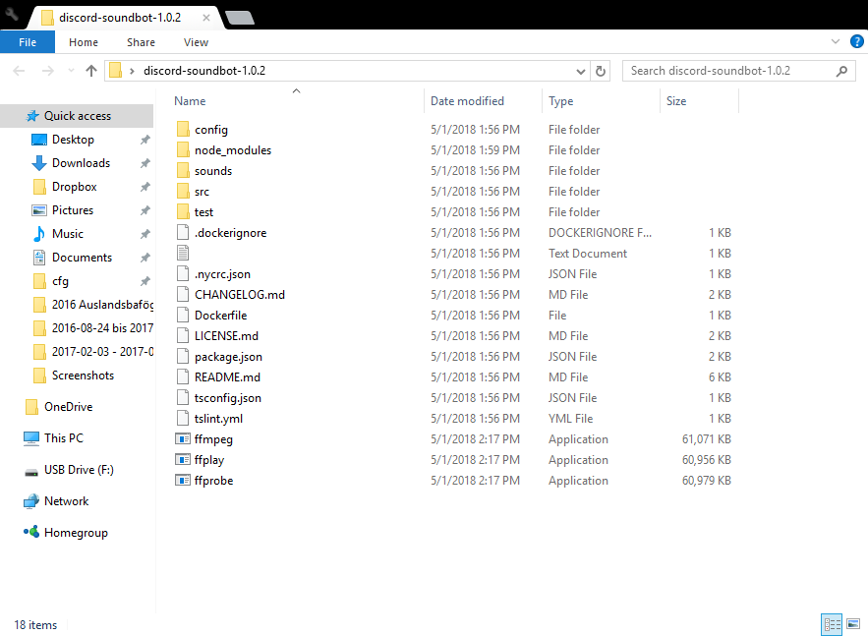
Task: Open Downloads in Quick access
Action: click(x=81, y=163)
